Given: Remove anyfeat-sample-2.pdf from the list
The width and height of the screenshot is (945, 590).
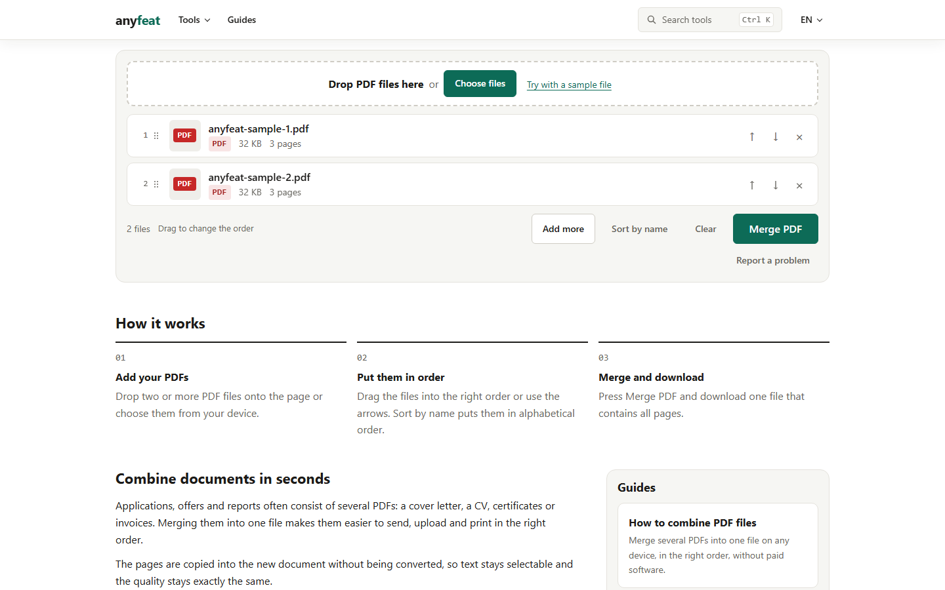Looking at the screenshot, I should click(799, 186).
